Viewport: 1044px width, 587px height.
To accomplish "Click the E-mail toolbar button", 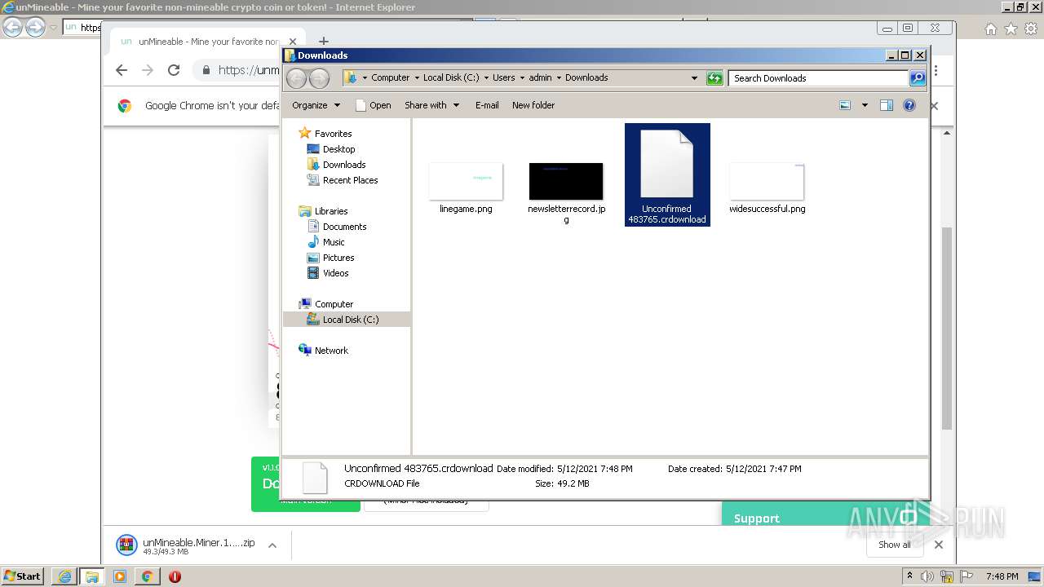I will pos(487,105).
